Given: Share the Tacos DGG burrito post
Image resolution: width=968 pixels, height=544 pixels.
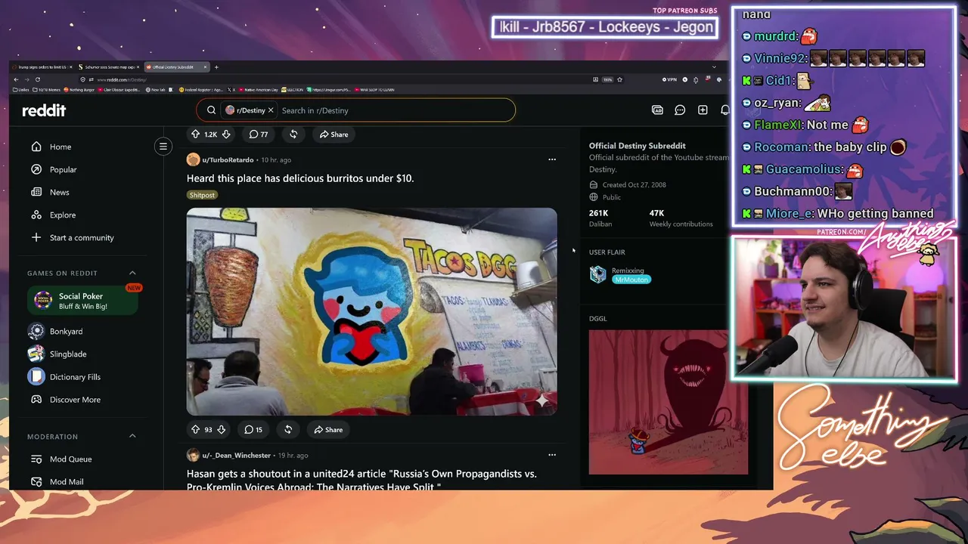Looking at the screenshot, I should (x=328, y=430).
